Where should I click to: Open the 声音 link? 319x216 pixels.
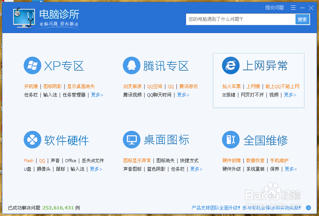point(55,161)
